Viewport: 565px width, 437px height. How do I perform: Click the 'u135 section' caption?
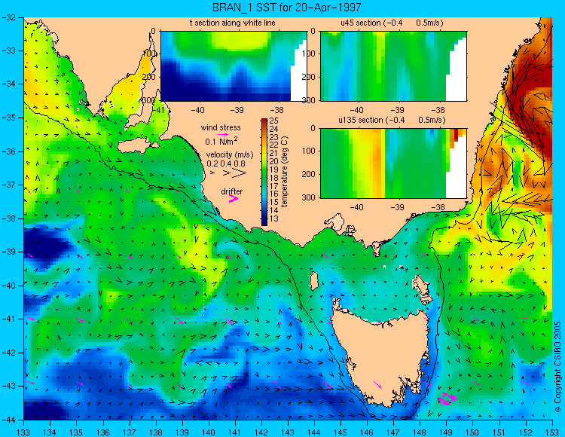361,120
